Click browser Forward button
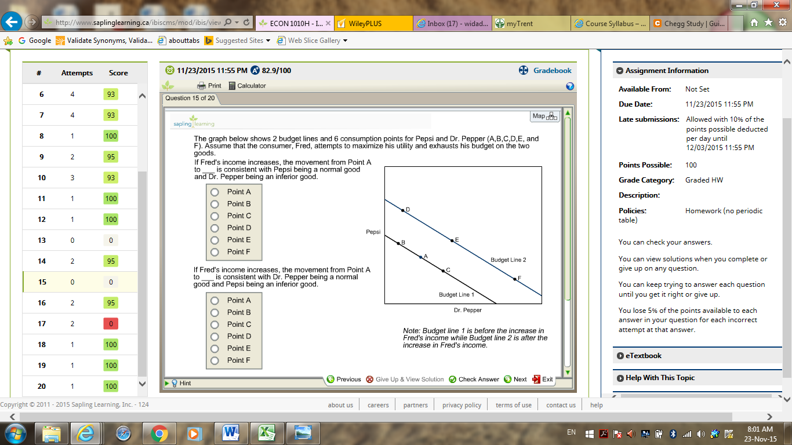 31,23
